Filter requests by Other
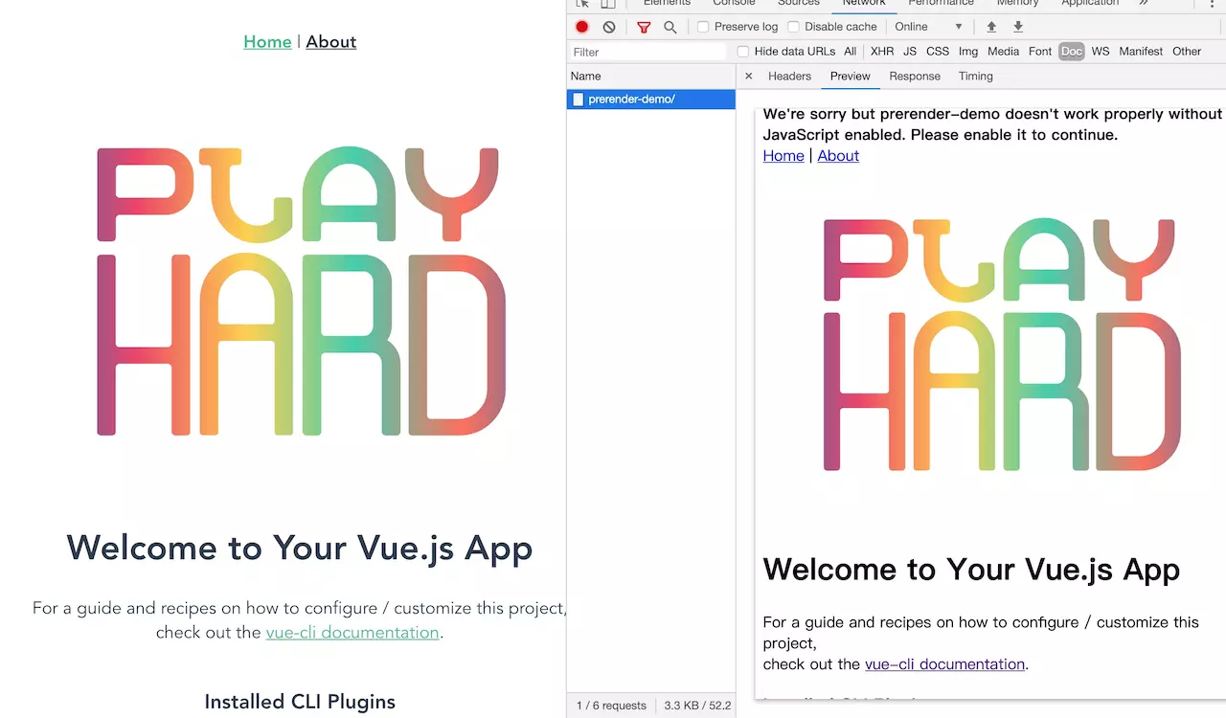This screenshot has height=718, width=1226. 1187,52
